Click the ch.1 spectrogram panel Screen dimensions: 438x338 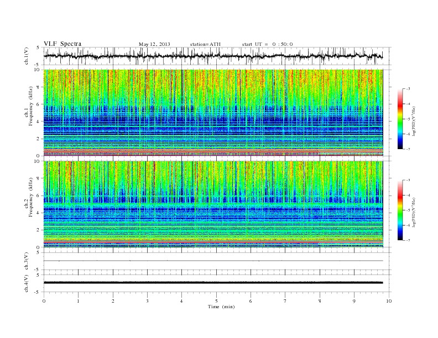[x=213, y=113]
